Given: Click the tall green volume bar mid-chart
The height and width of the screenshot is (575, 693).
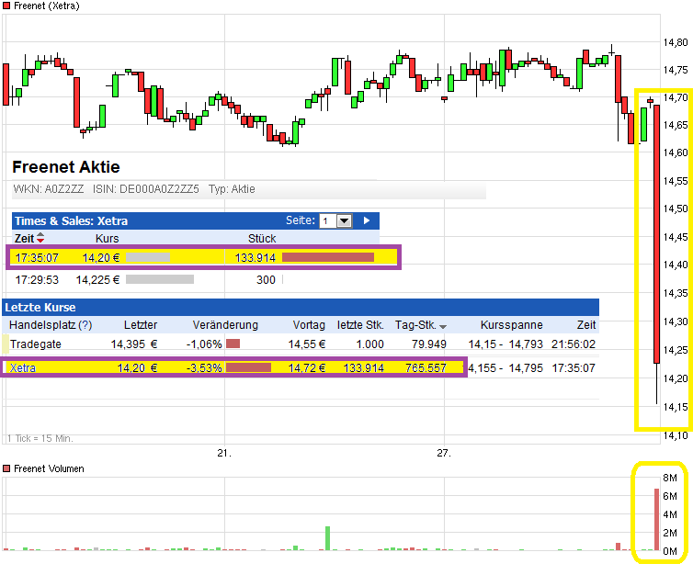Looking at the screenshot, I should tap(327, 538).
